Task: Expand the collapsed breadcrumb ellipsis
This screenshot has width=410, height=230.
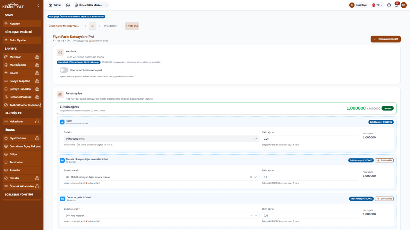Action: click(92, 26)
